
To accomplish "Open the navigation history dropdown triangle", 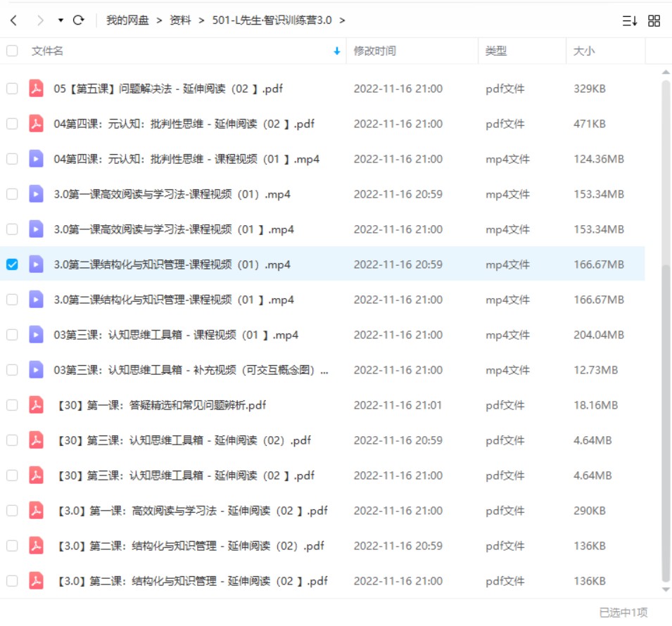I will pyautogui.click(x=61, y=20).
